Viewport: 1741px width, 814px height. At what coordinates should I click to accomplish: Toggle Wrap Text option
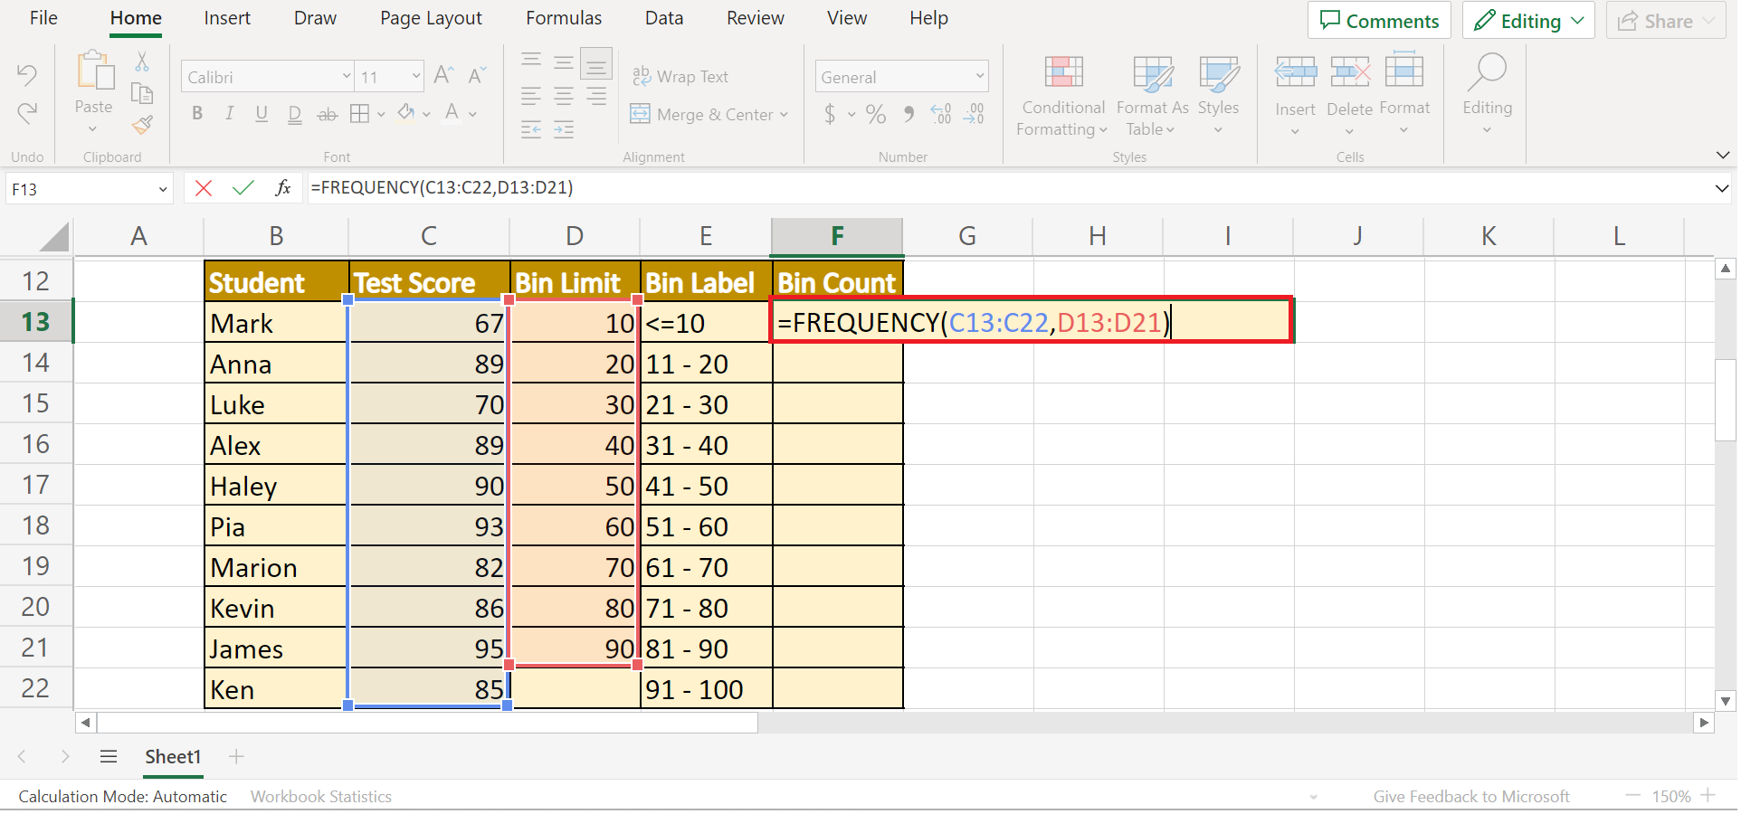680,77
